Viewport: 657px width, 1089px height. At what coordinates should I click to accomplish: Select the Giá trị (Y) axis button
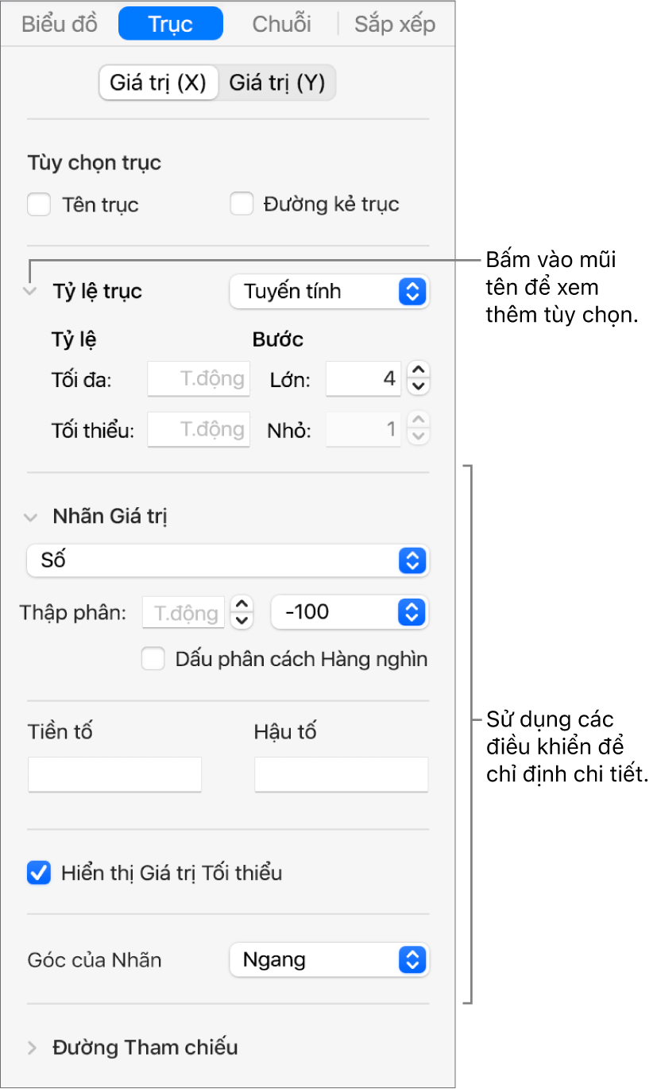277,83
